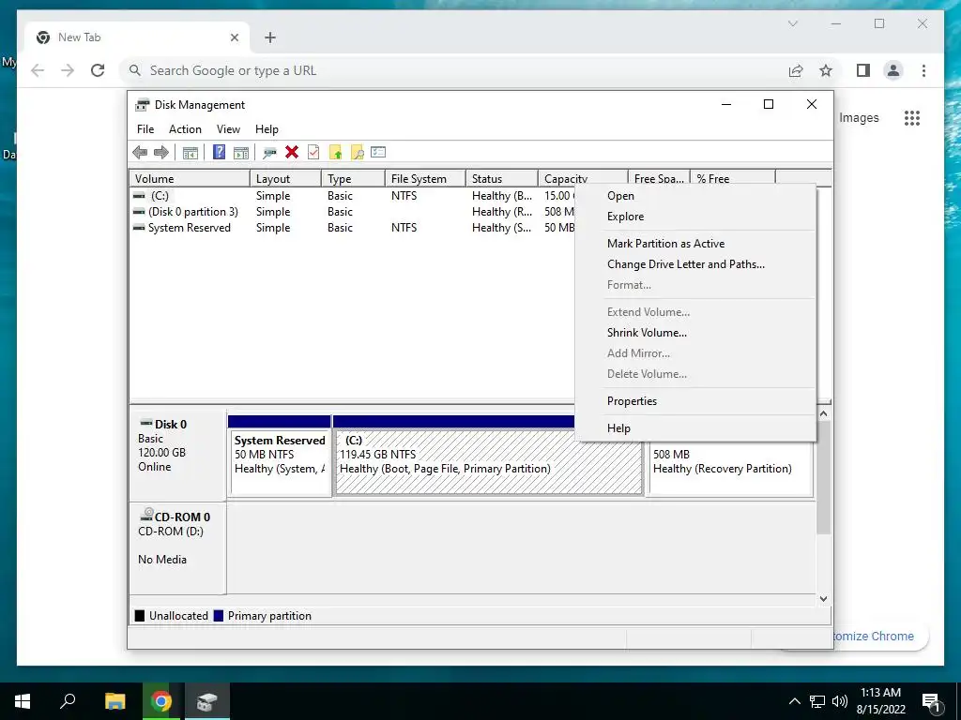The width and height of the screenshot is (961, 720).
Task: Click the Unallocated black legend swatch
Action: [140, 616]
